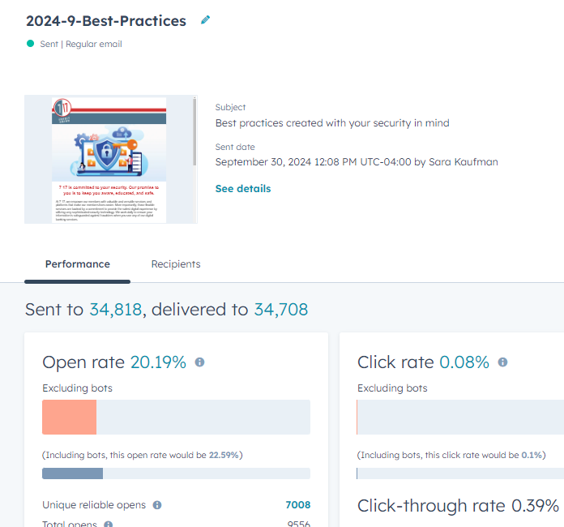The height and width of the screenshot is (527, 564).
Task: Click the 20.19% open rate value
Action: [x=158, y=362]
